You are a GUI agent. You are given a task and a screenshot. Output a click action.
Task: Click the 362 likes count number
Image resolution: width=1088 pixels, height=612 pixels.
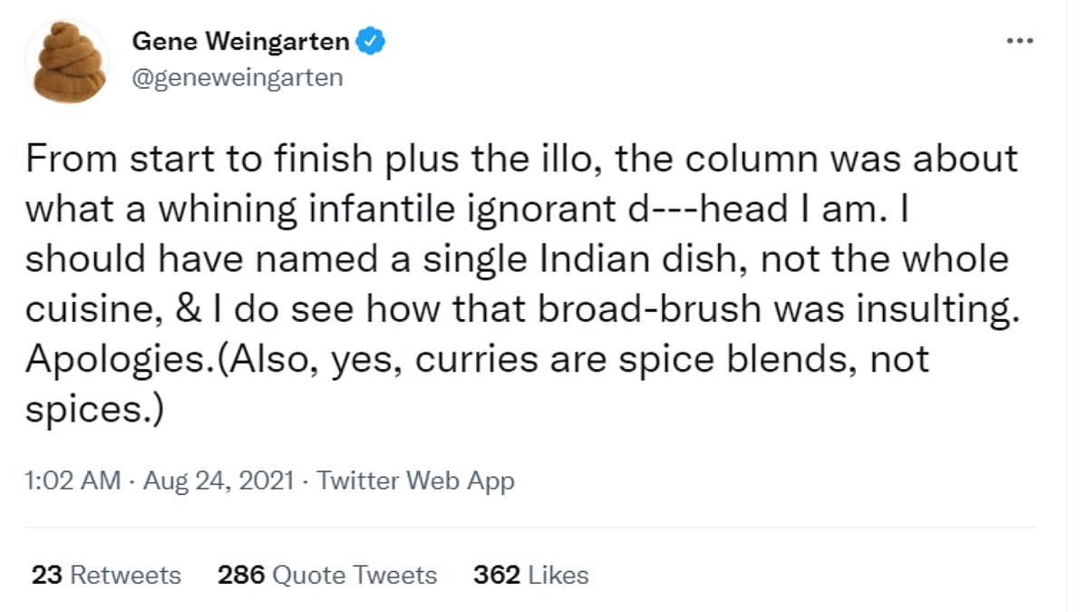(496, 575)
